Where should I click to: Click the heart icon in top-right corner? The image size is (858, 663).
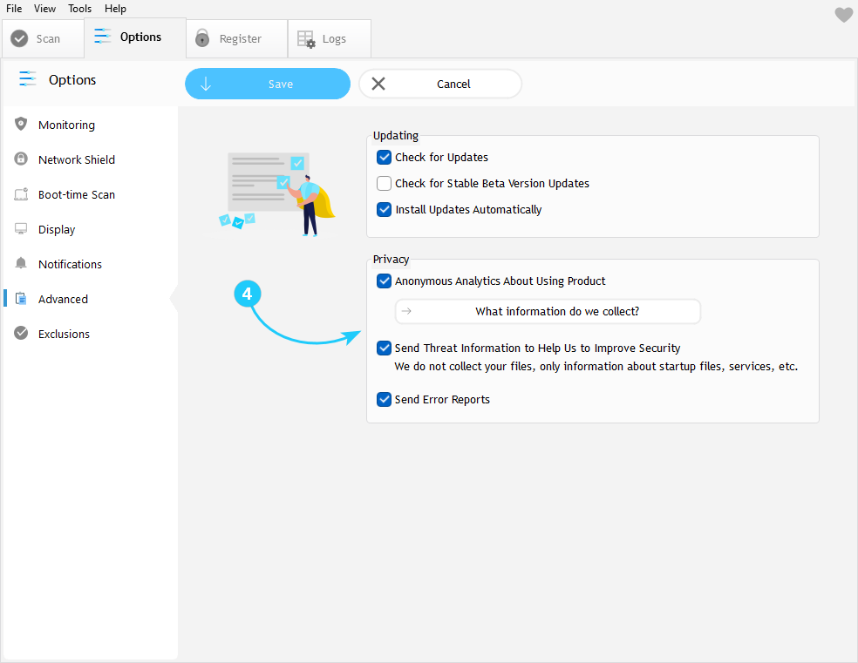point(843,15)
